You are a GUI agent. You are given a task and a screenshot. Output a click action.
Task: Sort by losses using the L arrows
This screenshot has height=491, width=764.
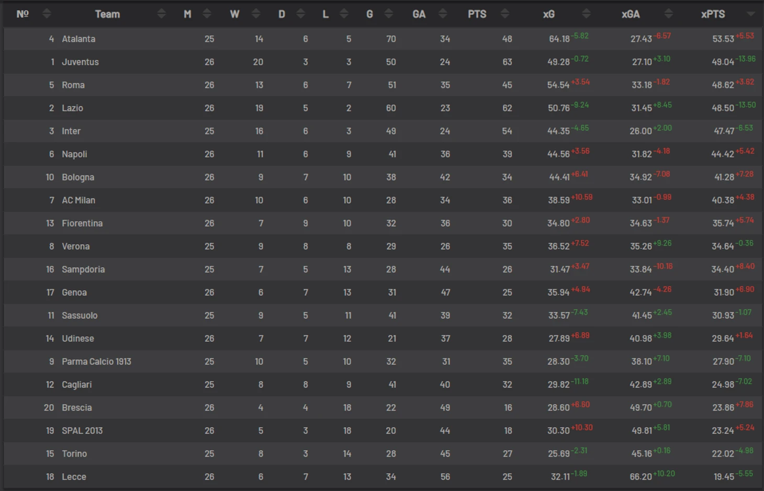coord(344,14)
